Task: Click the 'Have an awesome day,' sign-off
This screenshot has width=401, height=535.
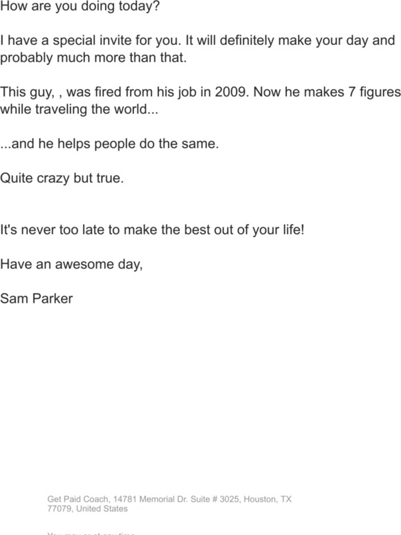Action: click(x=71, y=264)
